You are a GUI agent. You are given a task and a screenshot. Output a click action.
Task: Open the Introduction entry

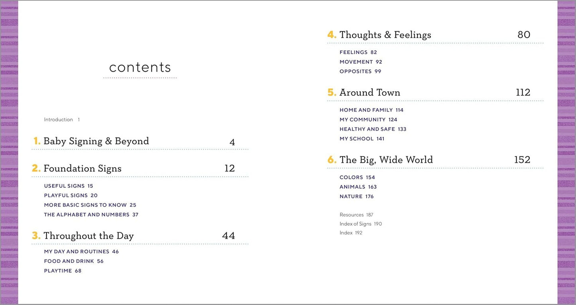(x=59, y=120)
